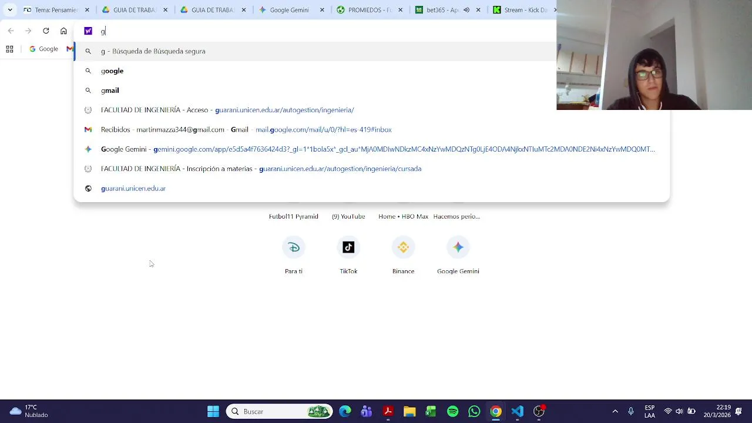The height and width of the screenshot is (423, 752).
Task: Click the taskbar 'Buscar' search box
Action: (279, 411)
